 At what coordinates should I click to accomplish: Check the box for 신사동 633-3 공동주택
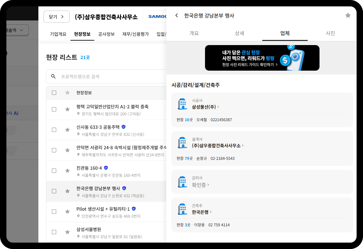pyautogui.click(x=54, y=130)
